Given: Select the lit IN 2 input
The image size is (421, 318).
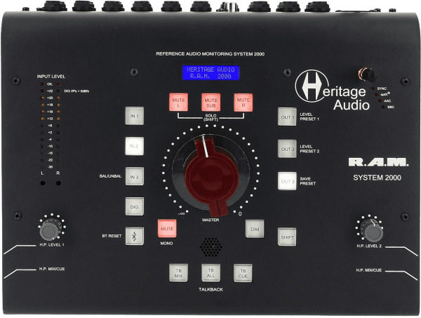Looking at the screenshot, I should 134,146.
